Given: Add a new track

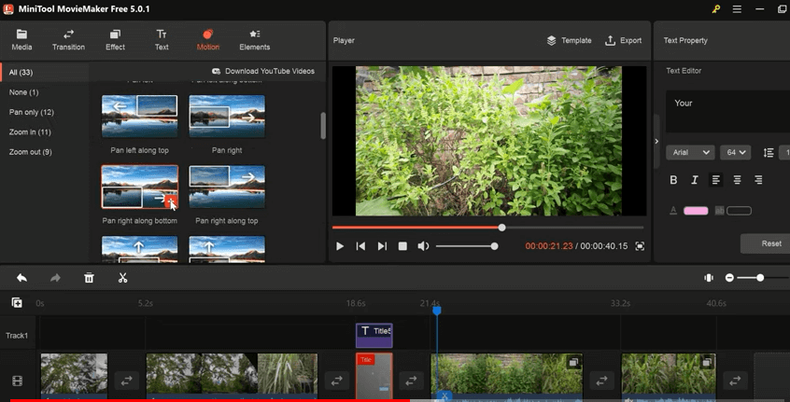Looking at the screenshot, I should [x=17, y=303].
